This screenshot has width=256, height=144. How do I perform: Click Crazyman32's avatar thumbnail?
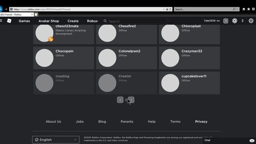pos(170,58)
